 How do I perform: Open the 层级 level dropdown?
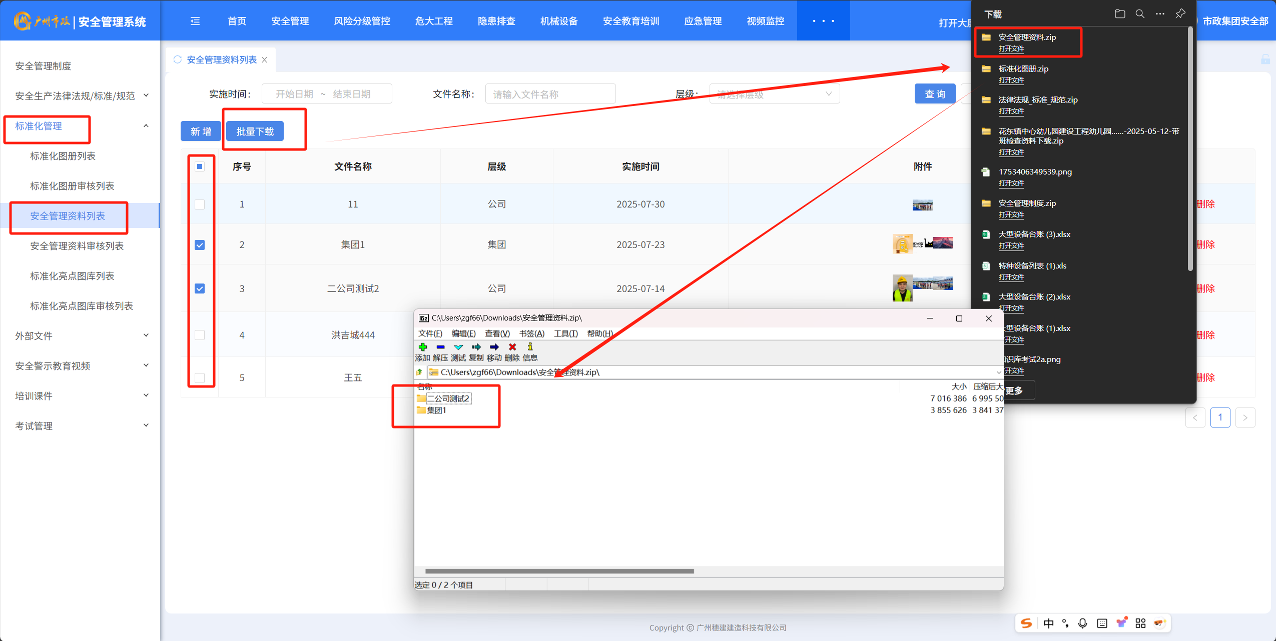774,94
